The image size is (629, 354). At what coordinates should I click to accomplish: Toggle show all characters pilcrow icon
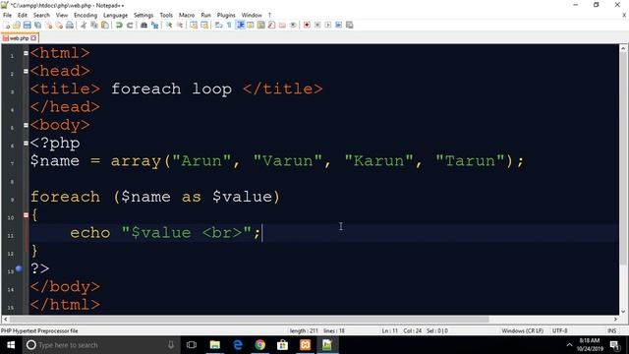point(229,25)
